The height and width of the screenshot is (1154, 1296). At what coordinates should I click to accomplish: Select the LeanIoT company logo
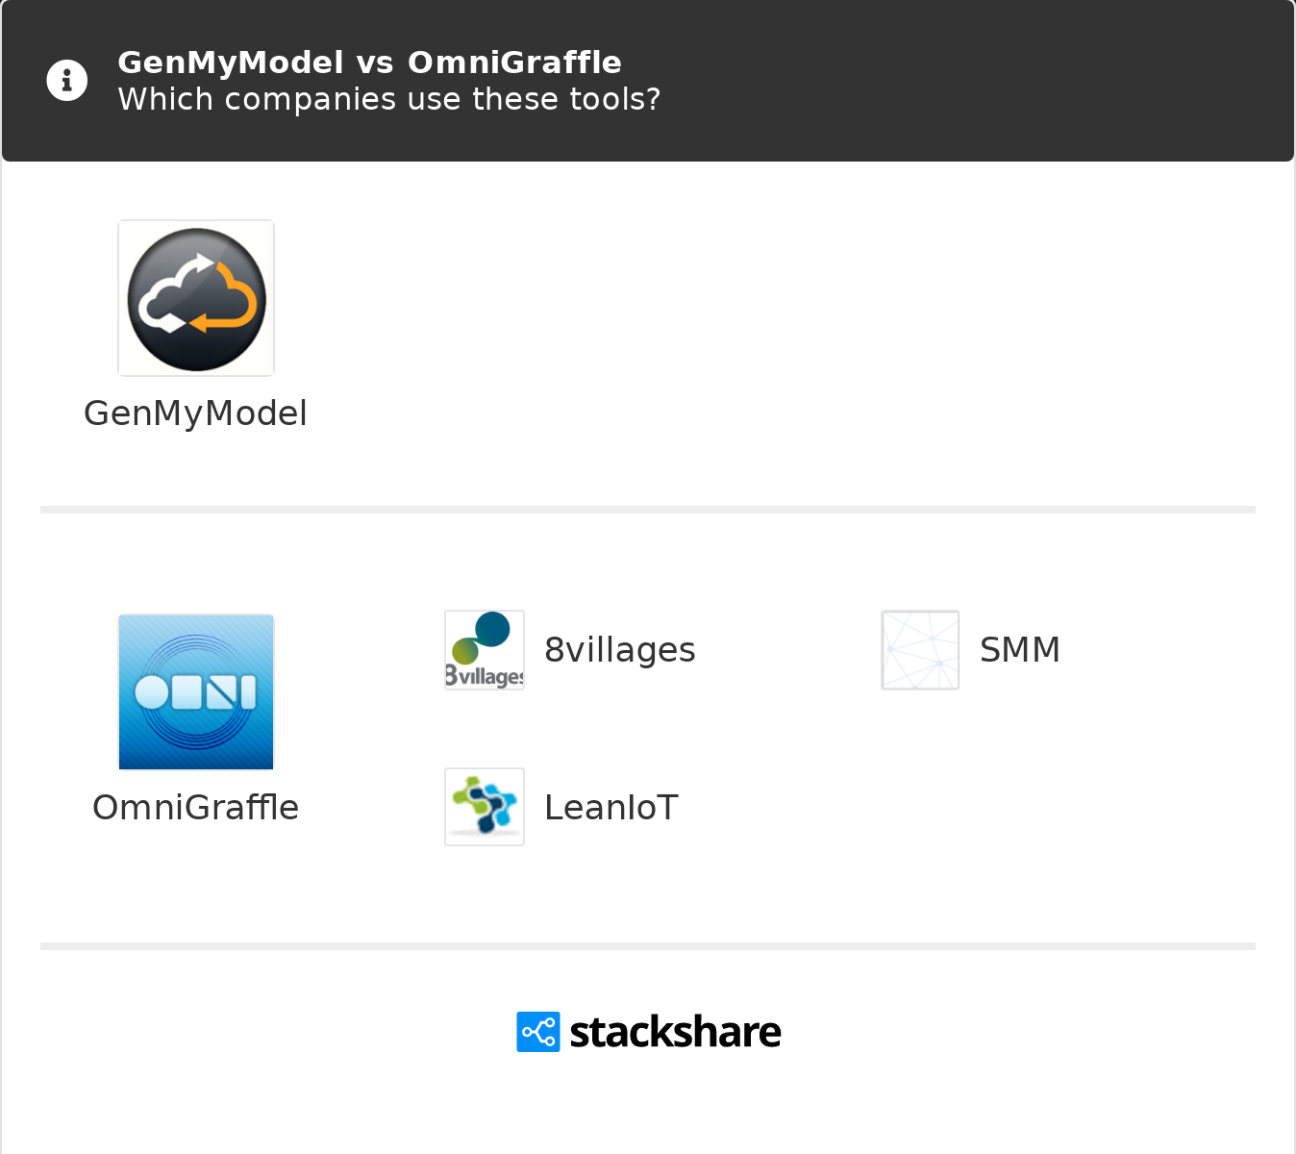tap(485, 807)
